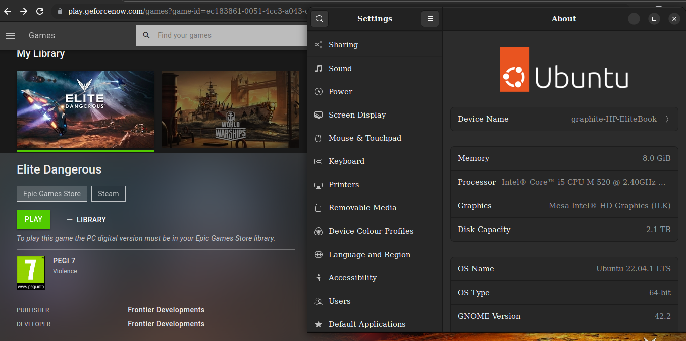Screen dimensions: 686x341
Task: Click the browser address bar URL
Action: point(187,11)
